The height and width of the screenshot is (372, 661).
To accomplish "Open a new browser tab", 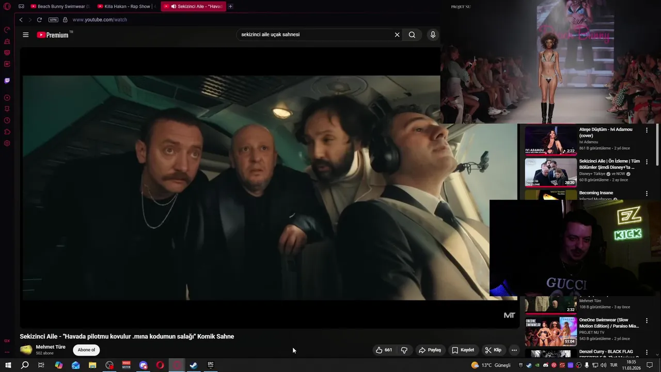I will 230,6.
